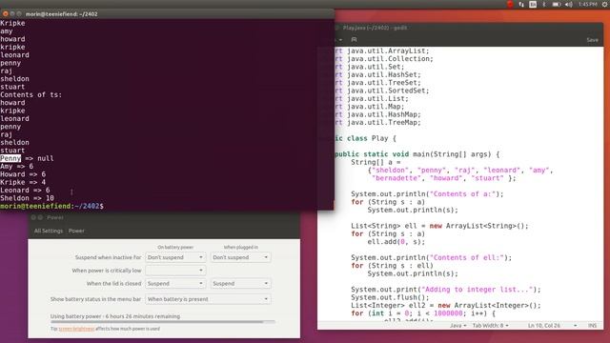Click the Ln 10, Col 26 position indicator
Screen dimensions: 610x343
pos(544,326)
